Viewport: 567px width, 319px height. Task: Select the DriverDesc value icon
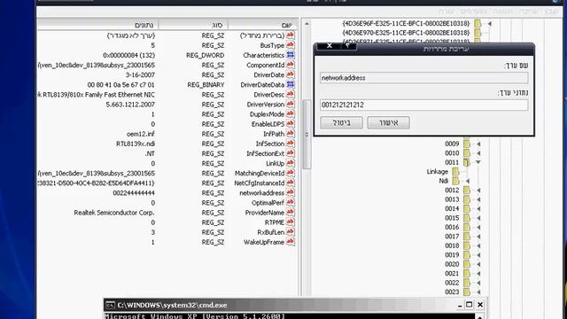pos(290,95)
